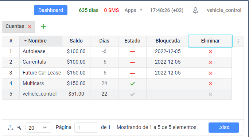Viewport: 249px width, 137px height.
Task: Export the table with .xlsx button
Action: point(224,127)
